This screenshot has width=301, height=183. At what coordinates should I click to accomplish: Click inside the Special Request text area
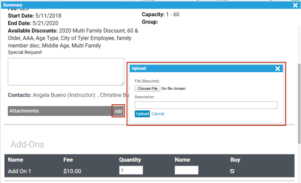pyautogui.click(x=66, y=71)
